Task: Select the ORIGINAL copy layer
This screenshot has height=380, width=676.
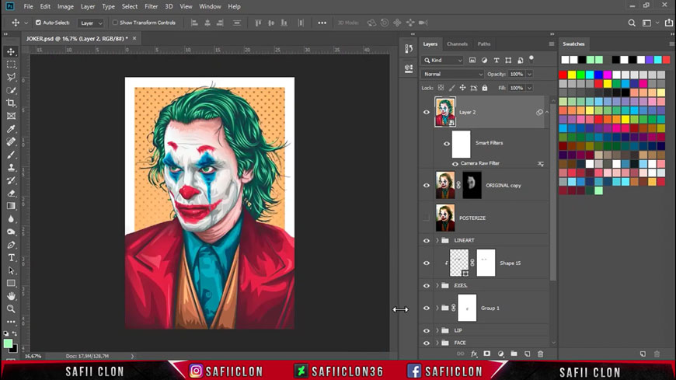Action: 504,186
